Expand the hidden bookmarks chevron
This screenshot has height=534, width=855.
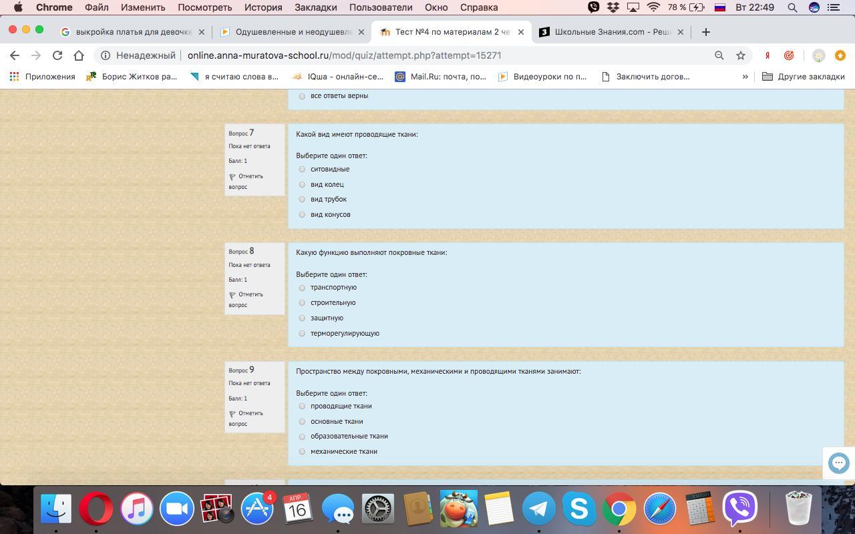(745, 77)
